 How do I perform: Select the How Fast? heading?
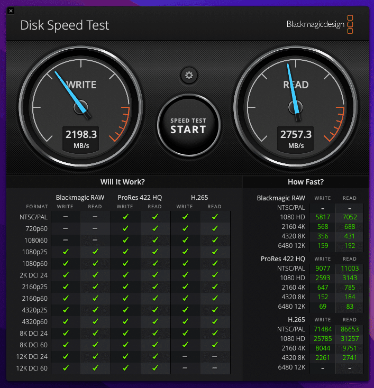pyautogui.click(x=306, y=182)
